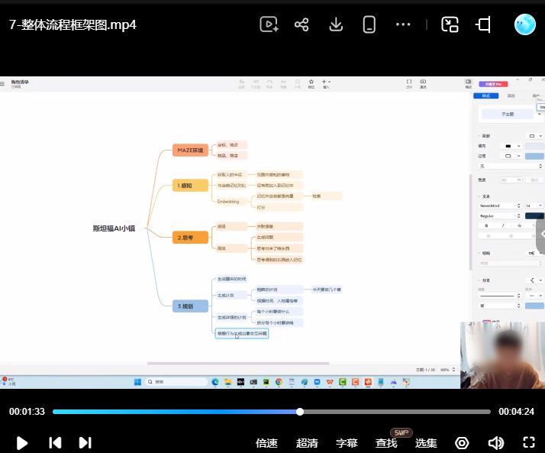Screen dimensions: 545x453
Task: Select the MAZE环境 node in the mind map
Action: click(190, 150)
